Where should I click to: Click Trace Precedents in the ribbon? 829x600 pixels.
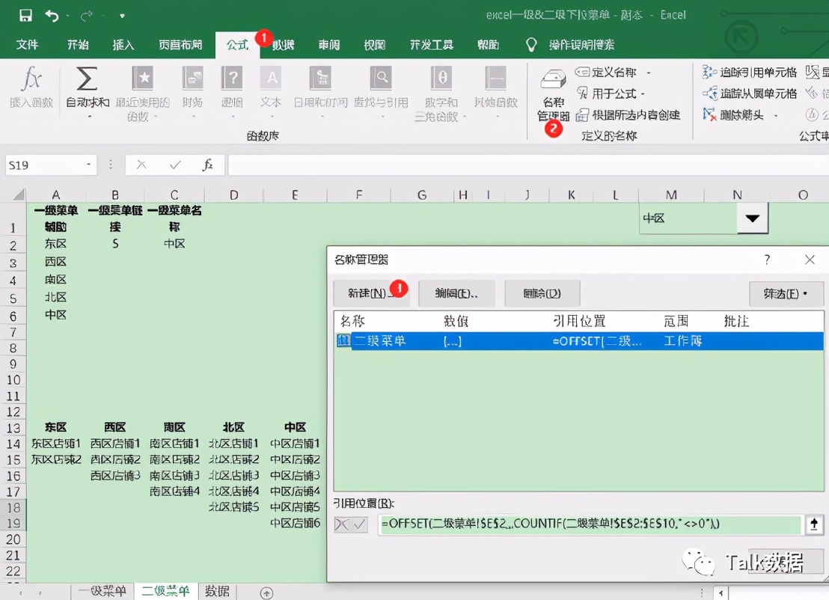750,73
